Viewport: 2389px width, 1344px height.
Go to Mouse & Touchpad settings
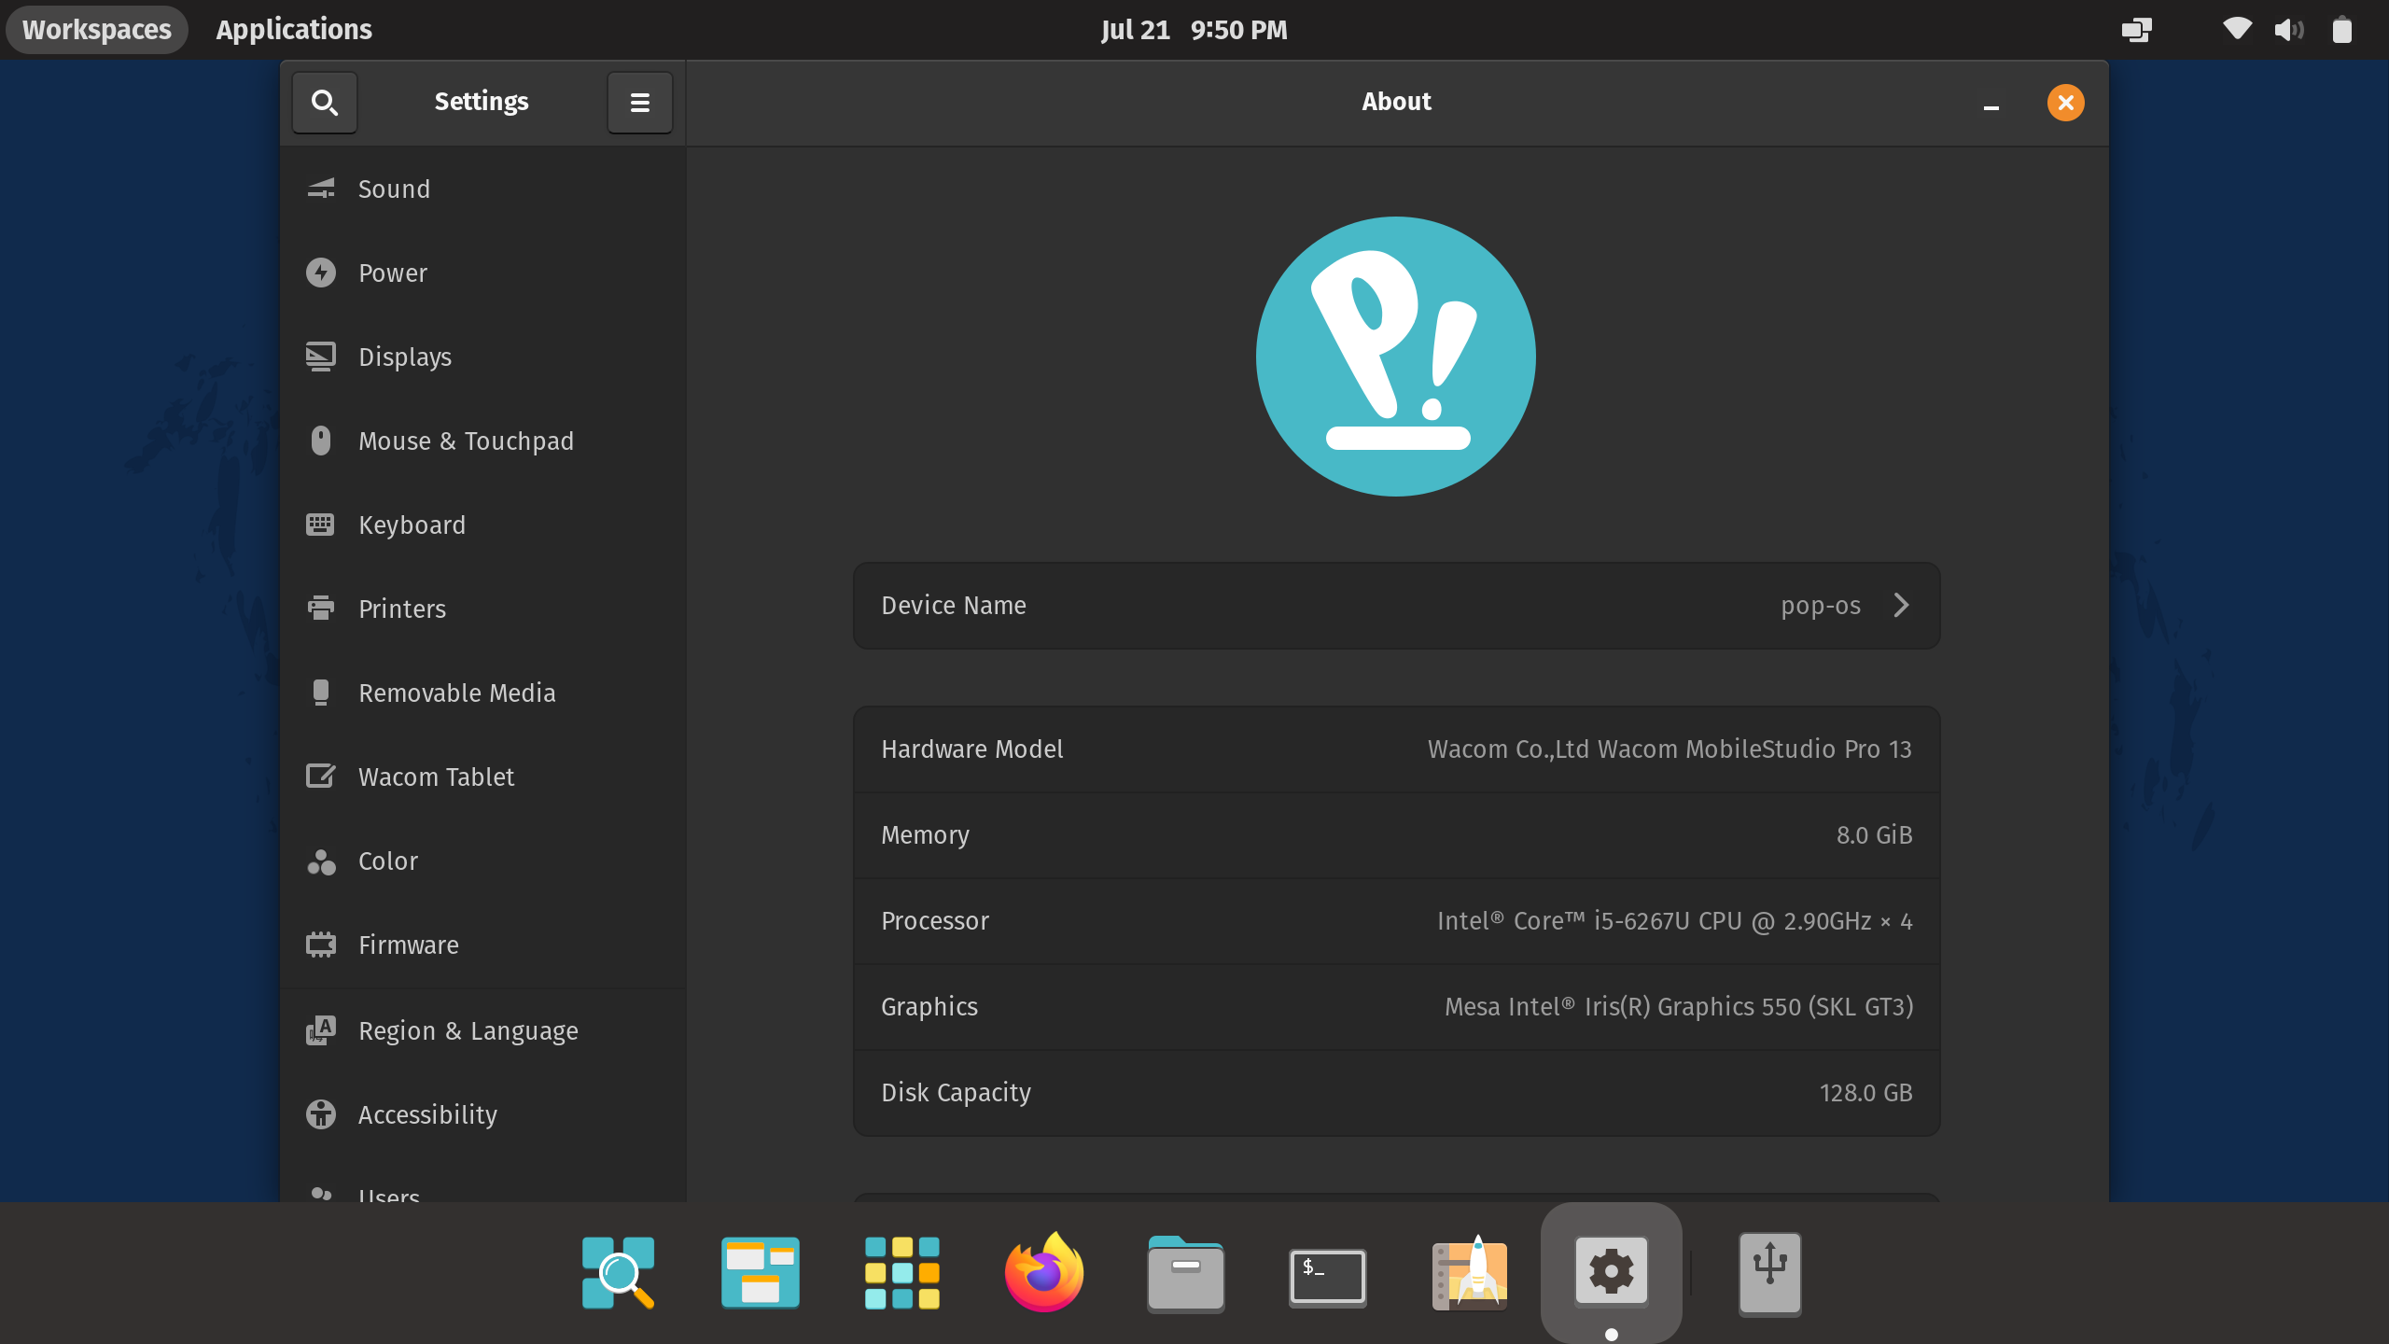tap(465, 441)
